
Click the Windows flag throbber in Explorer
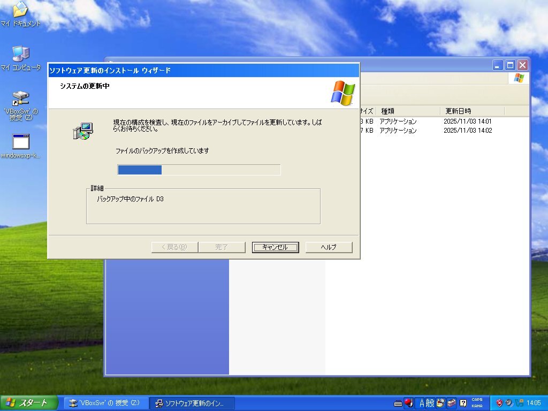click(519, 78)
